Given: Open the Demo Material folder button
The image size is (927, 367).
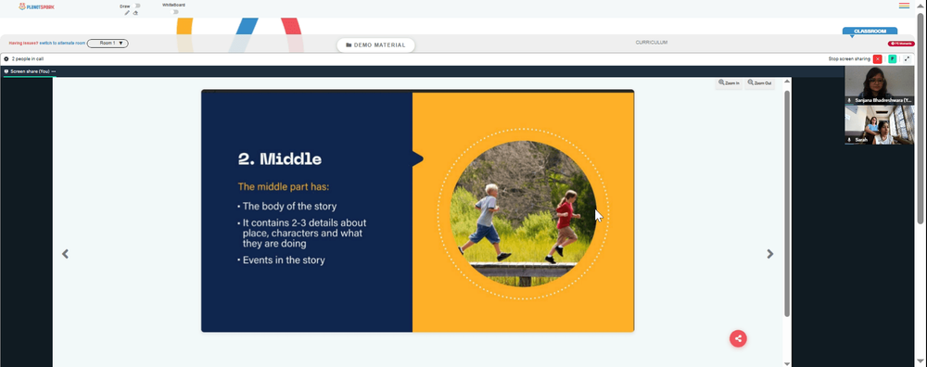Looking at the screenshot, I should click(376, 44).
